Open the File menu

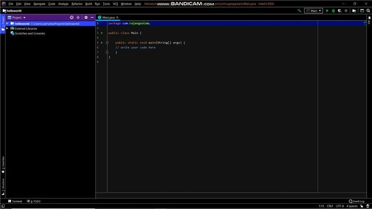(11, 4)
